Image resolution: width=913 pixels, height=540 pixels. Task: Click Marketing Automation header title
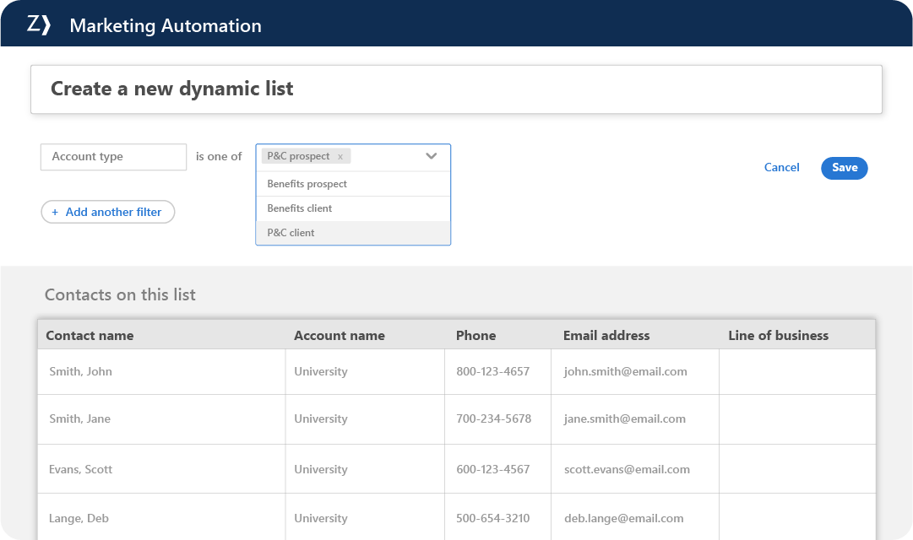166,25
